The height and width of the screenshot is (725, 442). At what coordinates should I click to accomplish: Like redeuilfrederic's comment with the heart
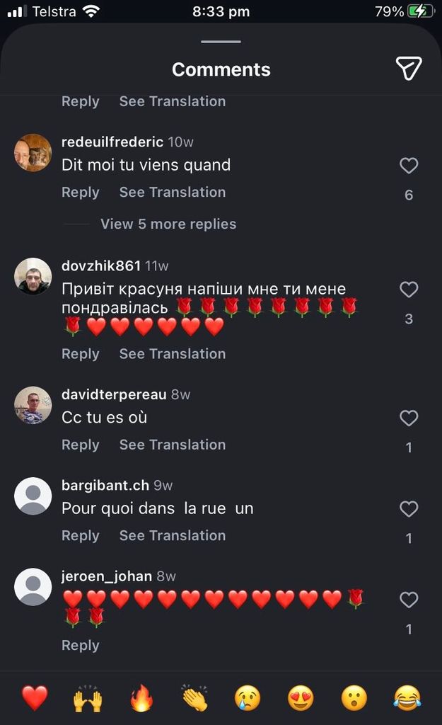pyautogui.click(x=409, y=166)
